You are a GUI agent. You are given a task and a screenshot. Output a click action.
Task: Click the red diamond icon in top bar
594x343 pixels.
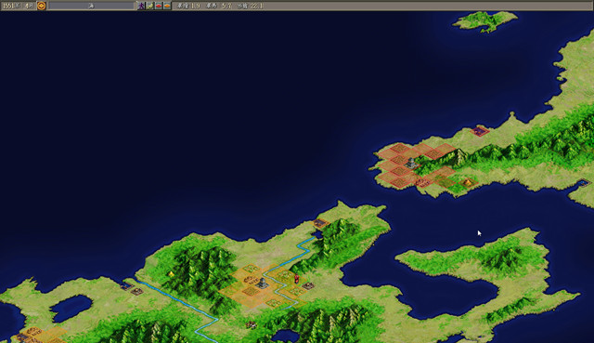tap(159, 6)
